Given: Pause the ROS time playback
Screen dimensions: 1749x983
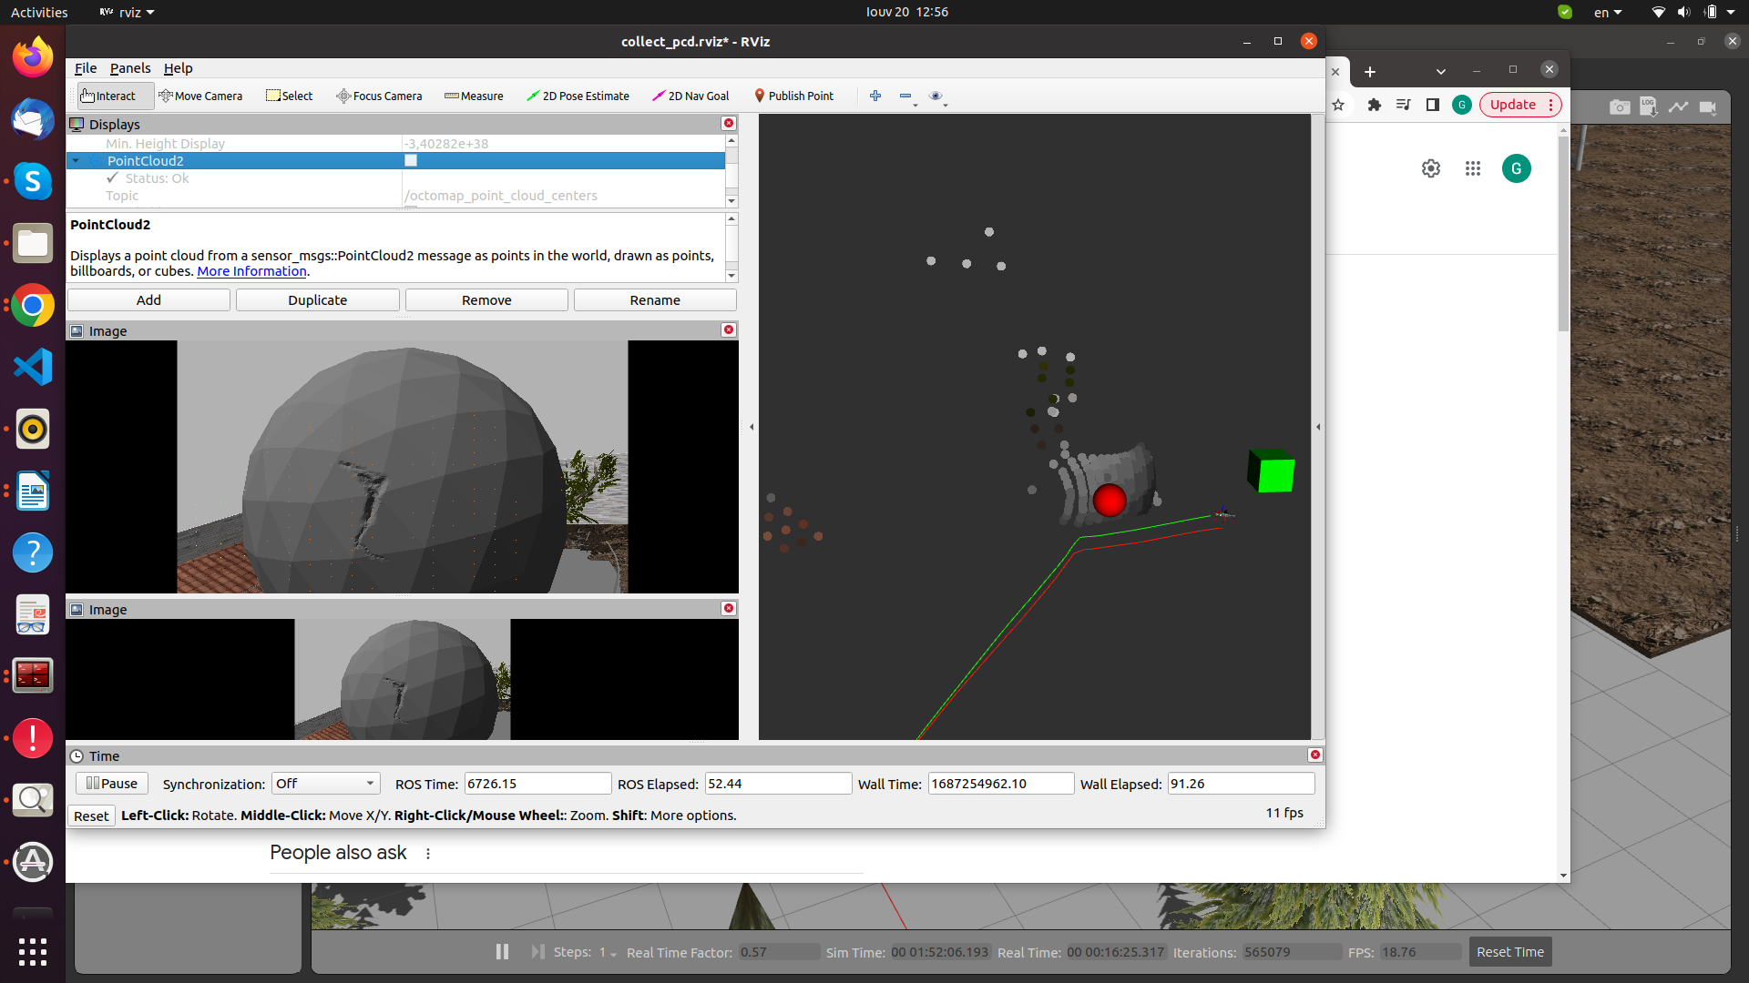Looking at the screenshot, I should pos(111,783).
